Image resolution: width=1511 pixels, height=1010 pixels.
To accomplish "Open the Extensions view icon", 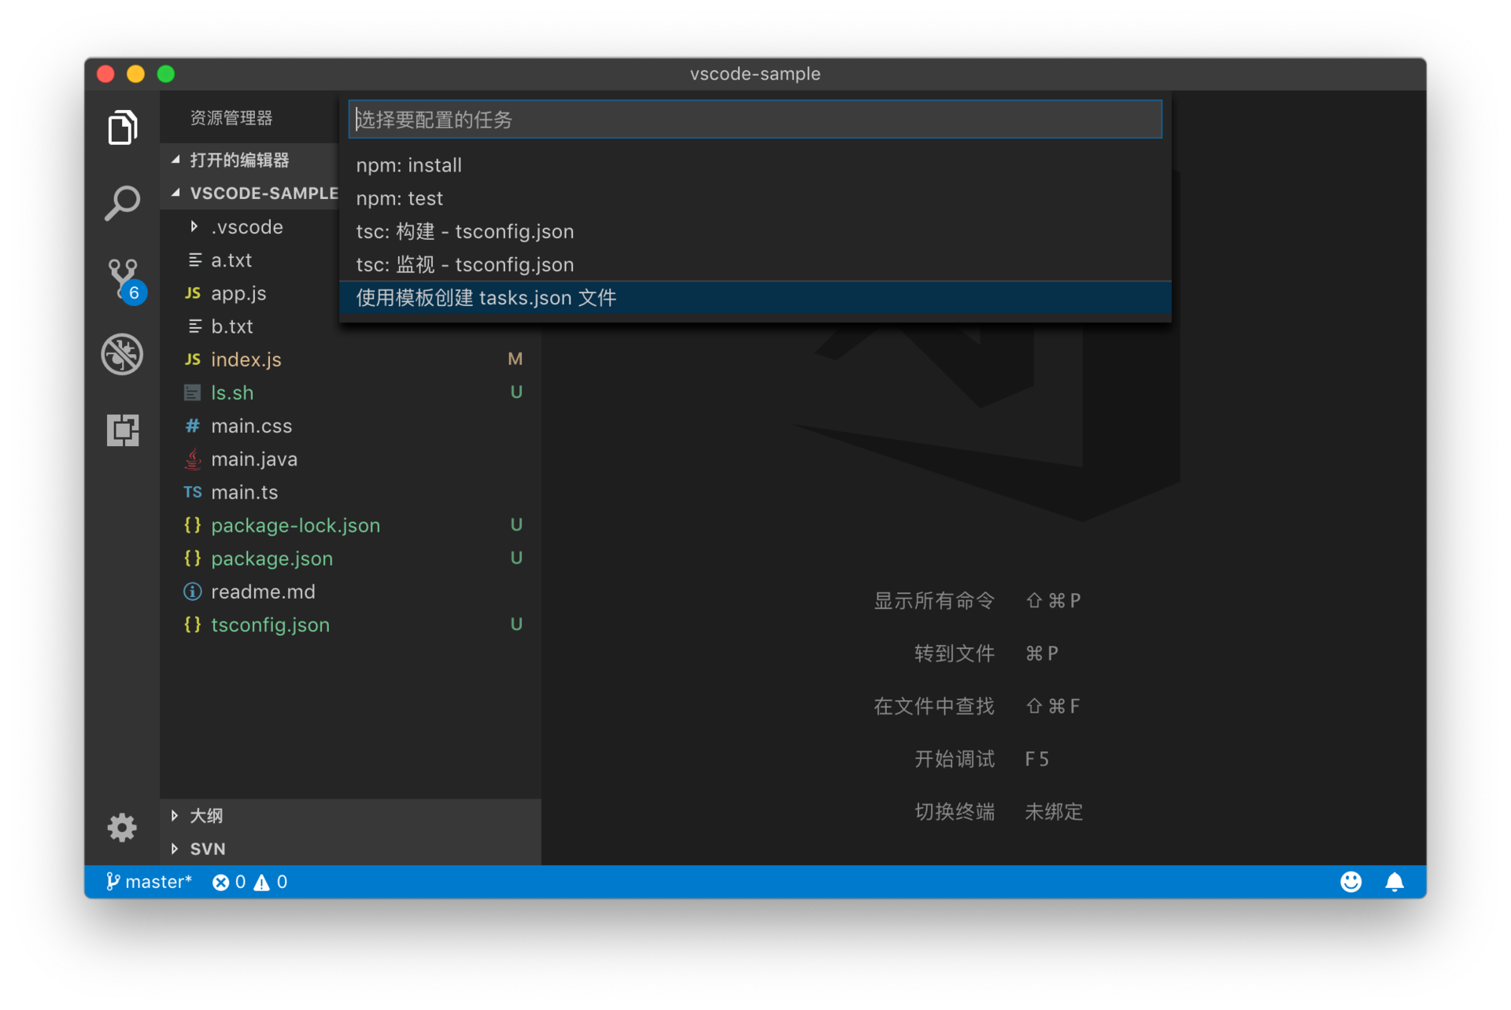I will point(122,429).
